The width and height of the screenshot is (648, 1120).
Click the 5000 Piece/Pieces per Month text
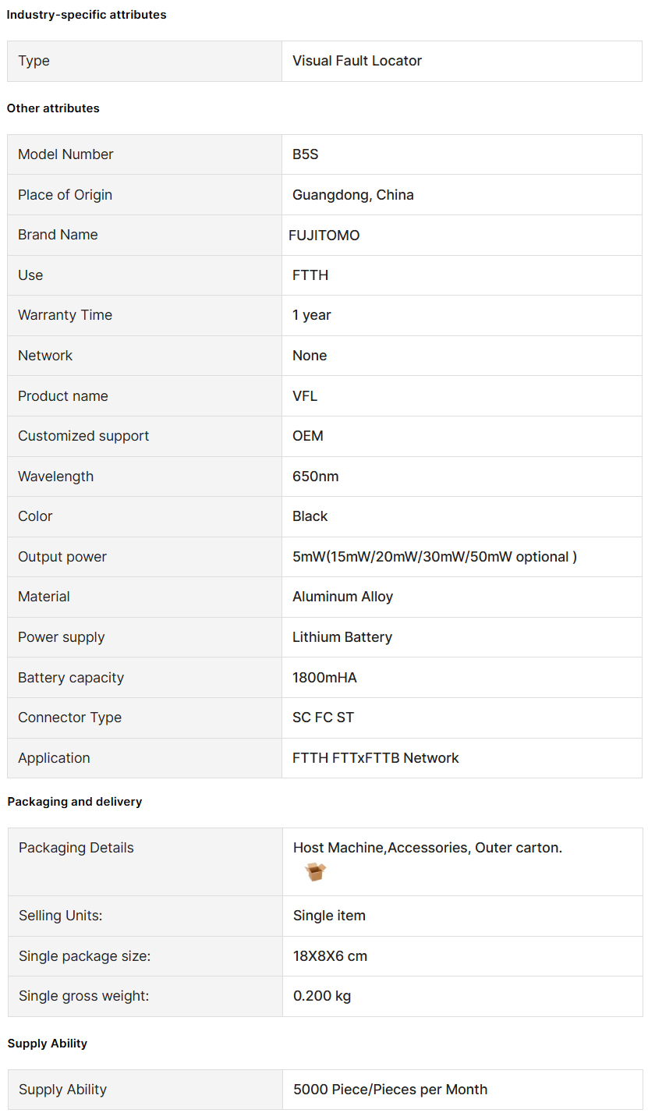391,1090
